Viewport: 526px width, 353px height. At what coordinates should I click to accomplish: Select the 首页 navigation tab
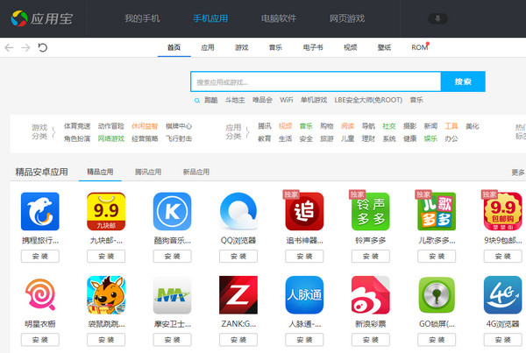pyautogui.click(x=174, y=47)
